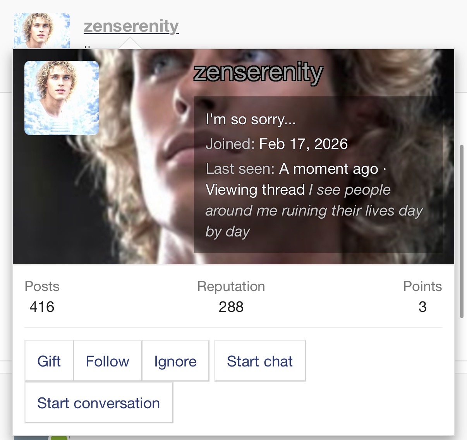This screenshot has width=467, height=440.
Task: Click the "I'm so sorry..." status text
Action: [x=251, y=119]
